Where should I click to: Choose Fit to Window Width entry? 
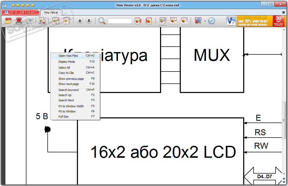(75, 106)
